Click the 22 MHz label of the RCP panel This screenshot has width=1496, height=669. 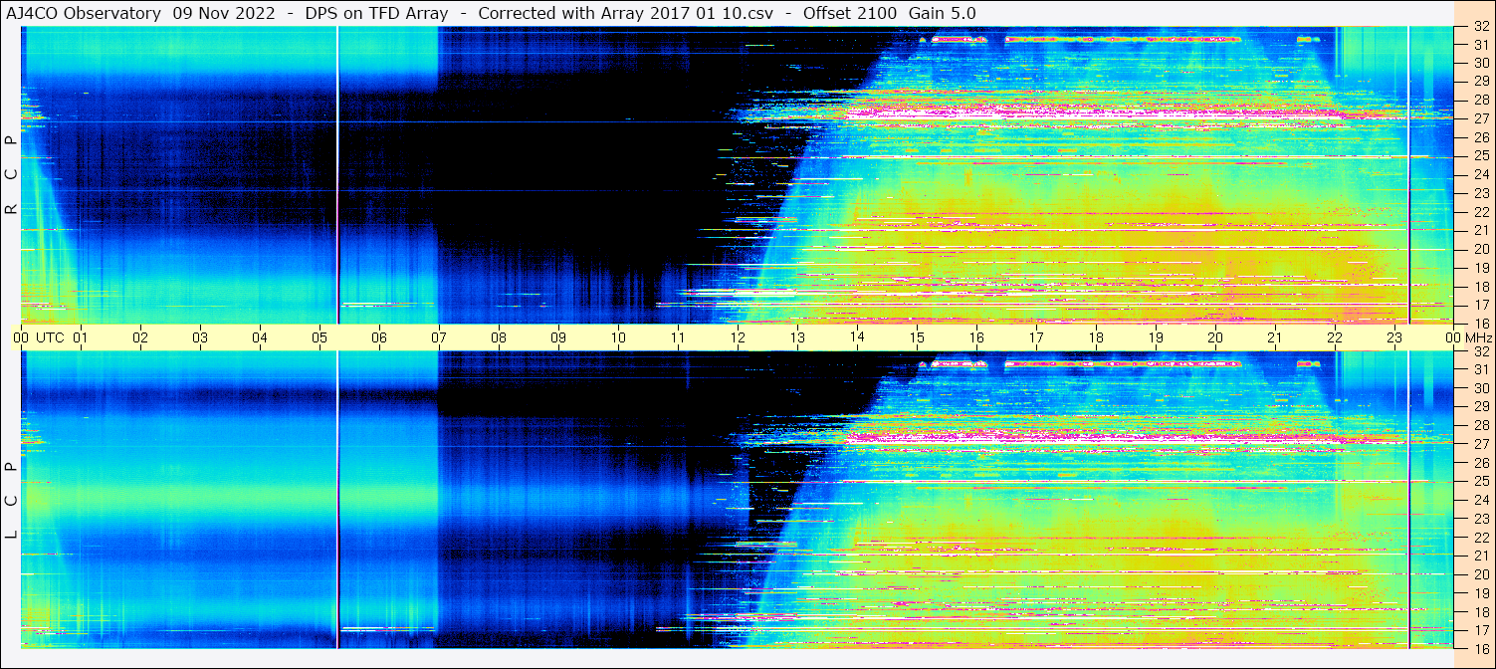coord(1480,211)
